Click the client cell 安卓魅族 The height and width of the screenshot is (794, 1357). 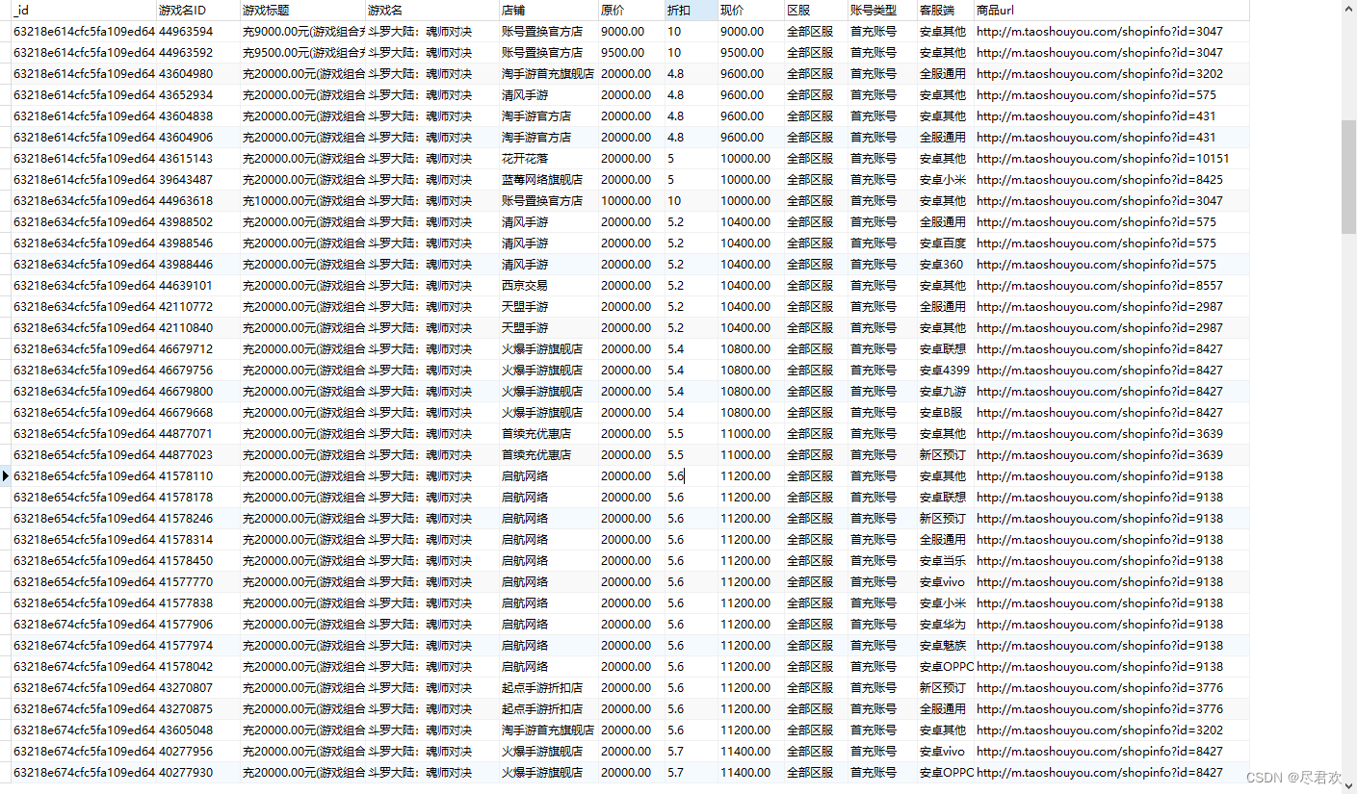(945, 646)
